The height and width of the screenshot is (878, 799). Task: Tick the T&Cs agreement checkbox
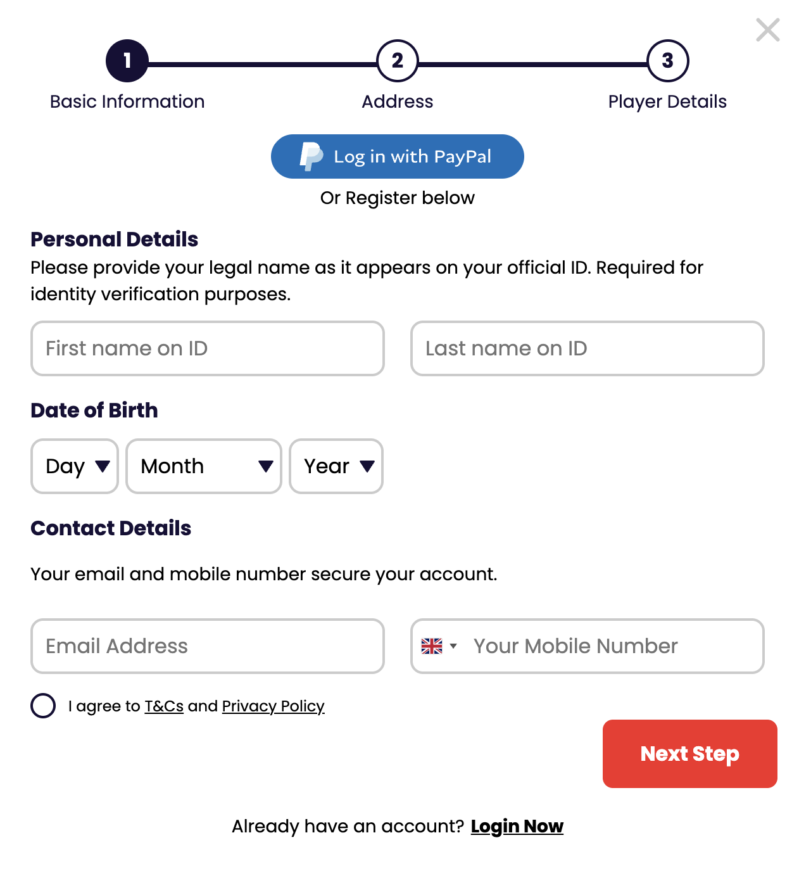point(43,706)
